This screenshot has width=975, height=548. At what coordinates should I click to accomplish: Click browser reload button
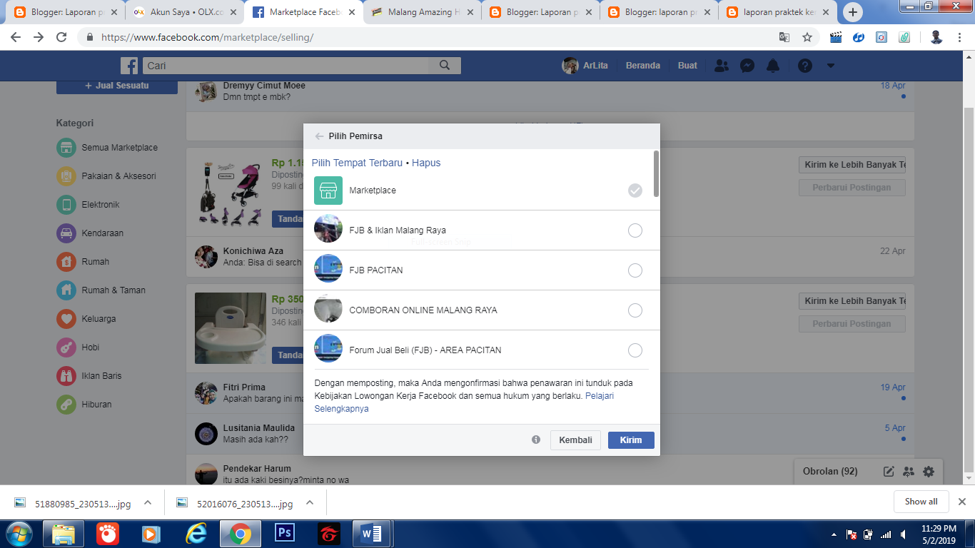tap(61, 37)
